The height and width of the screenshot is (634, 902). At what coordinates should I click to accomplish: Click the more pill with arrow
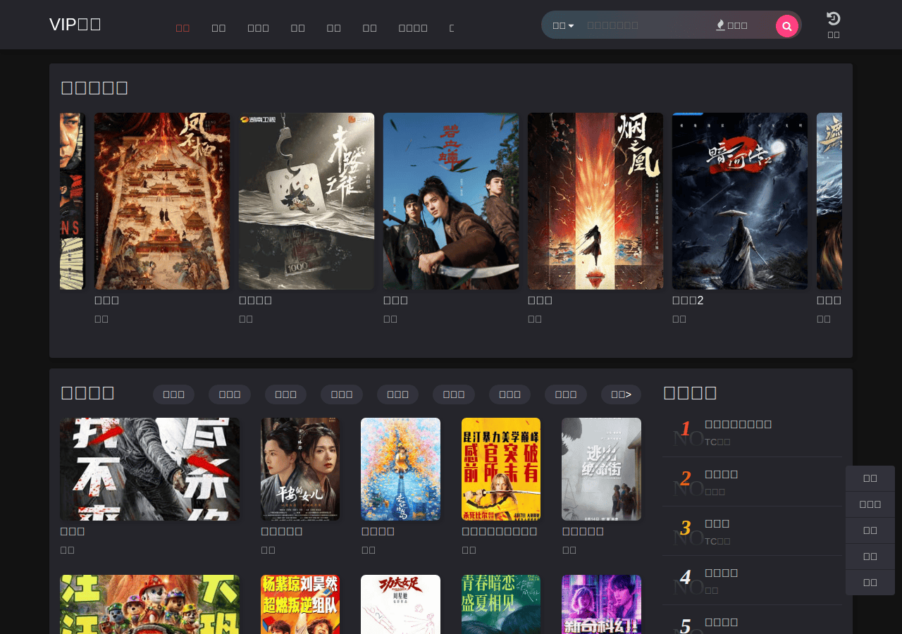click(x=621, y=394)
